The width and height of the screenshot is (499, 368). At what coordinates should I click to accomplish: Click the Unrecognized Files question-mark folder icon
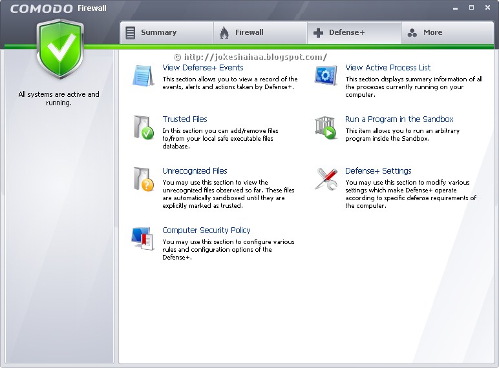click(x=143, y=179)
